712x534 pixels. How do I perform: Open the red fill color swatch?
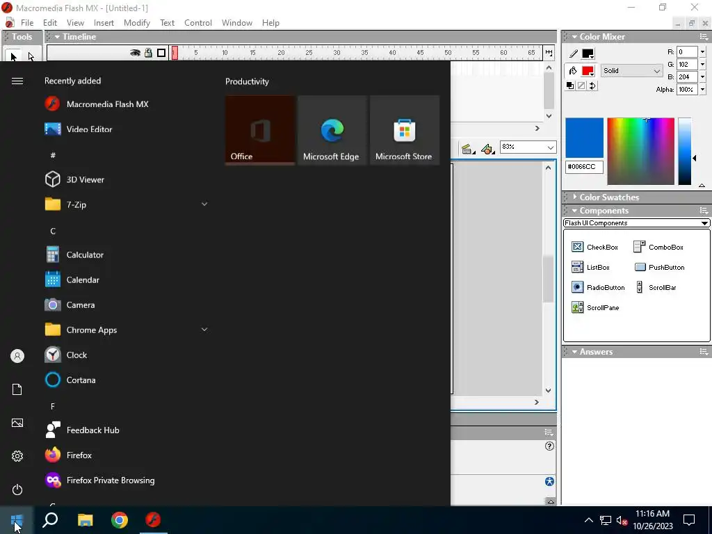(588, 71)
